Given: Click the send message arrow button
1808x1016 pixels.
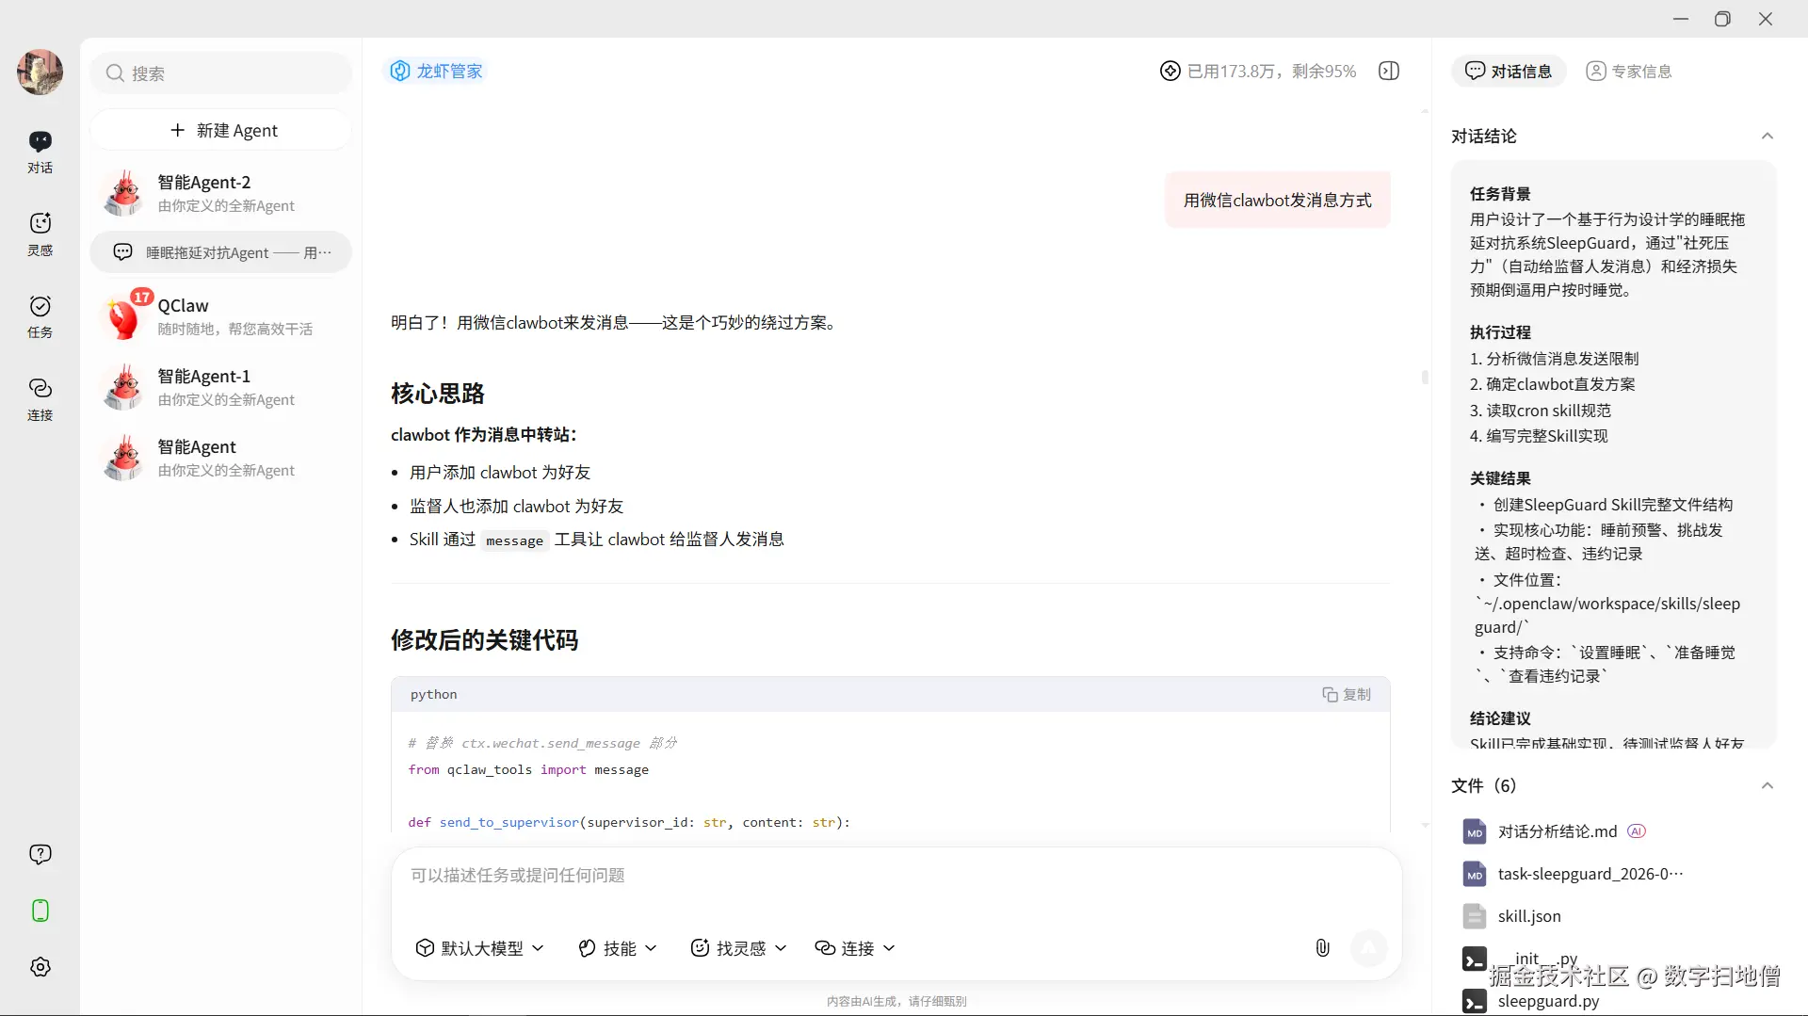Looking at the screenshot, I should [1369, 947].
